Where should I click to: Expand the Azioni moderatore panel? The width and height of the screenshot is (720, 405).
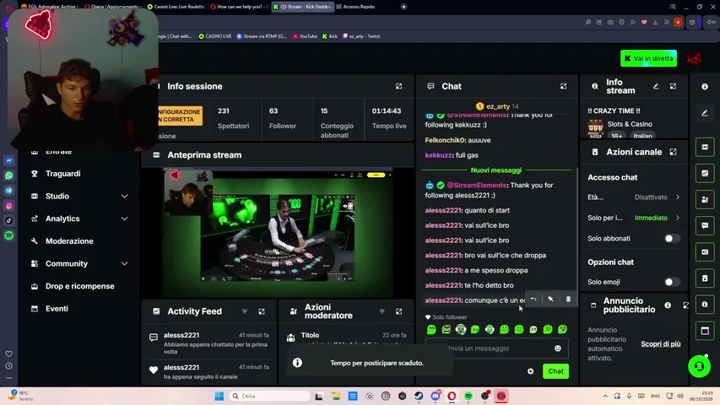click(398, 311)
